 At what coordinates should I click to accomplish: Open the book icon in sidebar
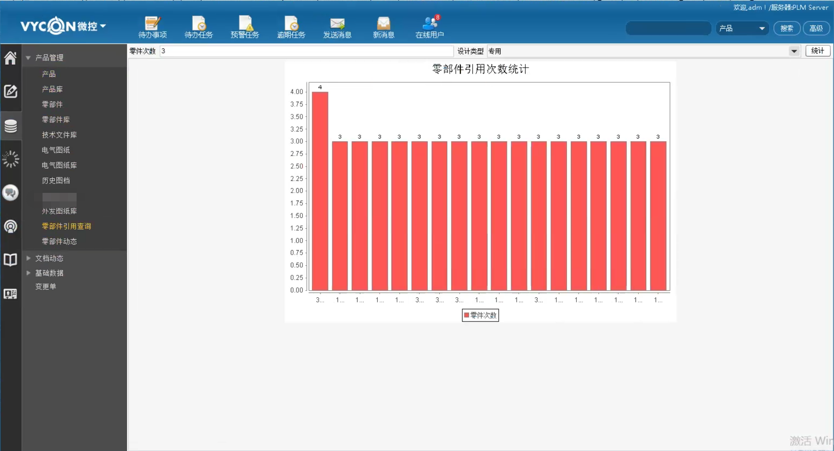click(x=10, y=260)
